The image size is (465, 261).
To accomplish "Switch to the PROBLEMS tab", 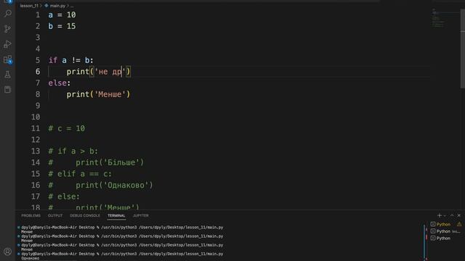I will click(x=31, y=215).
